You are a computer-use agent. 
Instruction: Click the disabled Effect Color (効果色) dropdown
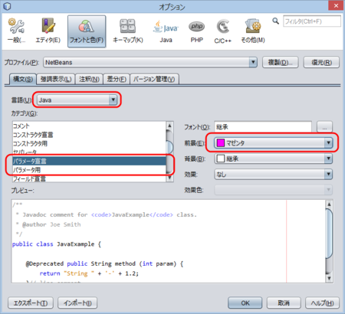point(274,190)
